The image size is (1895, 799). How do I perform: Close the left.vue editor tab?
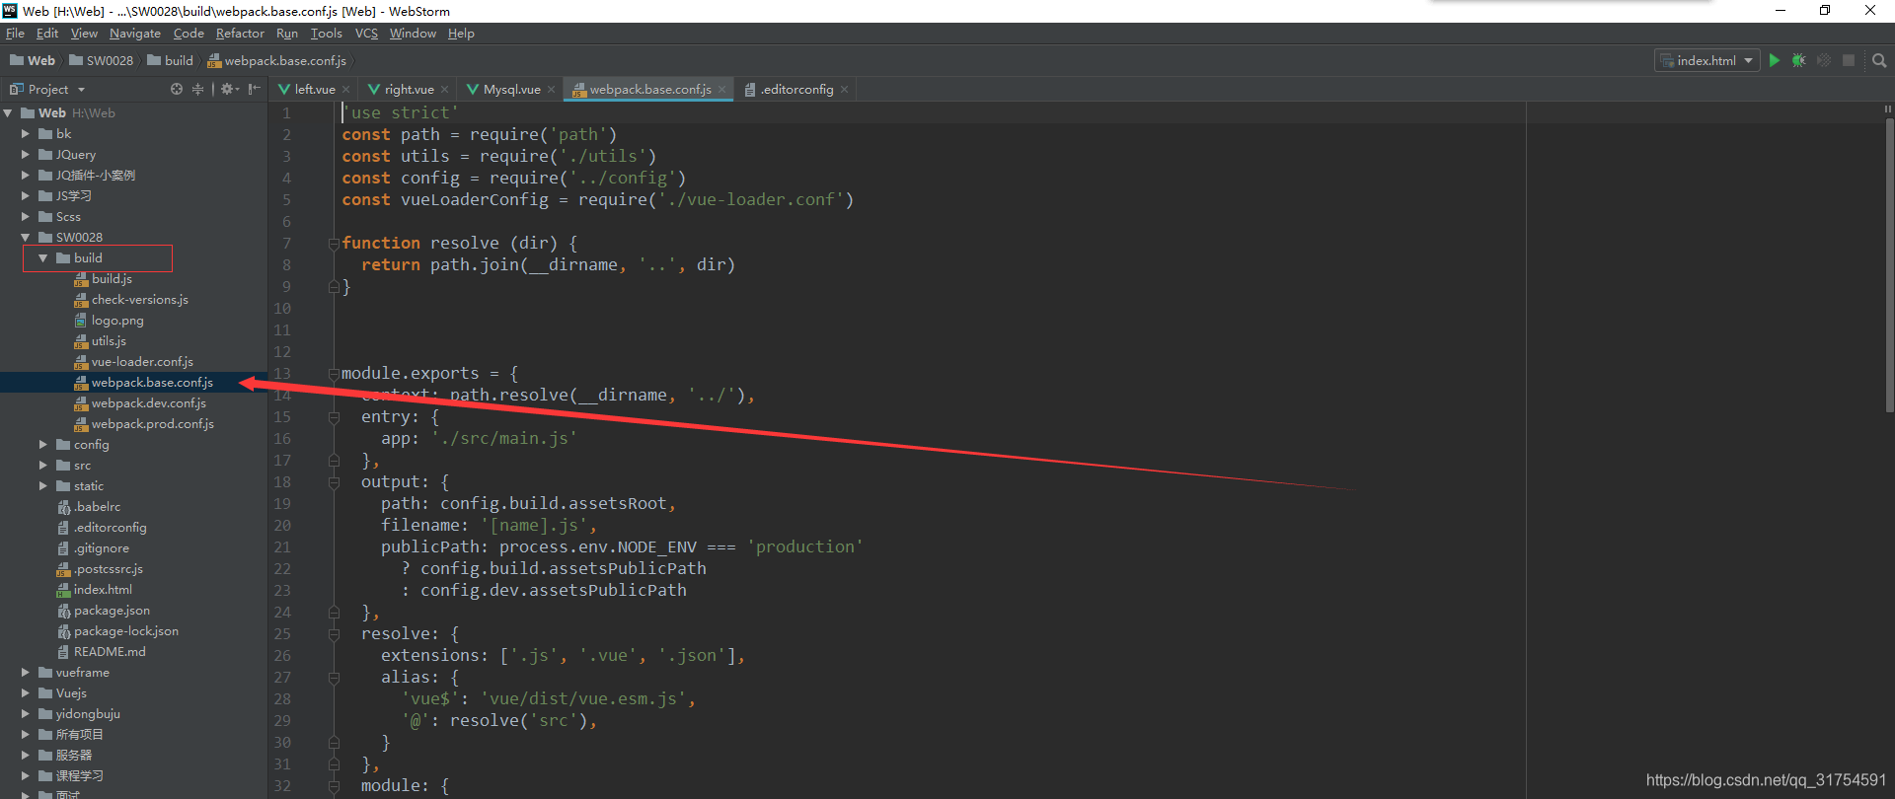[345, 90]
